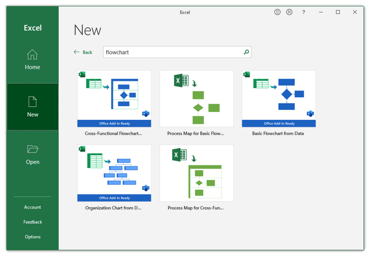Focus the flowchart search field

coord(177,52)
